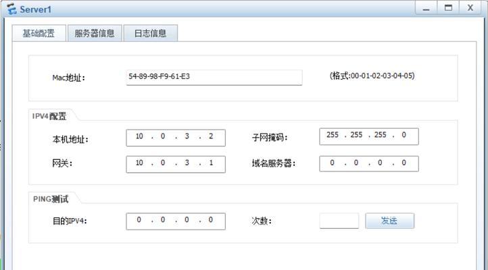
Task: Click the Mac地址 input field
Action: 214,77
